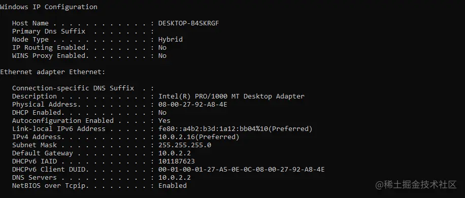The width and height of the screenshot is (465, 198).
Task: Click the DNS Servers value 10.0.2.2
Action: (x=175, y=178)
